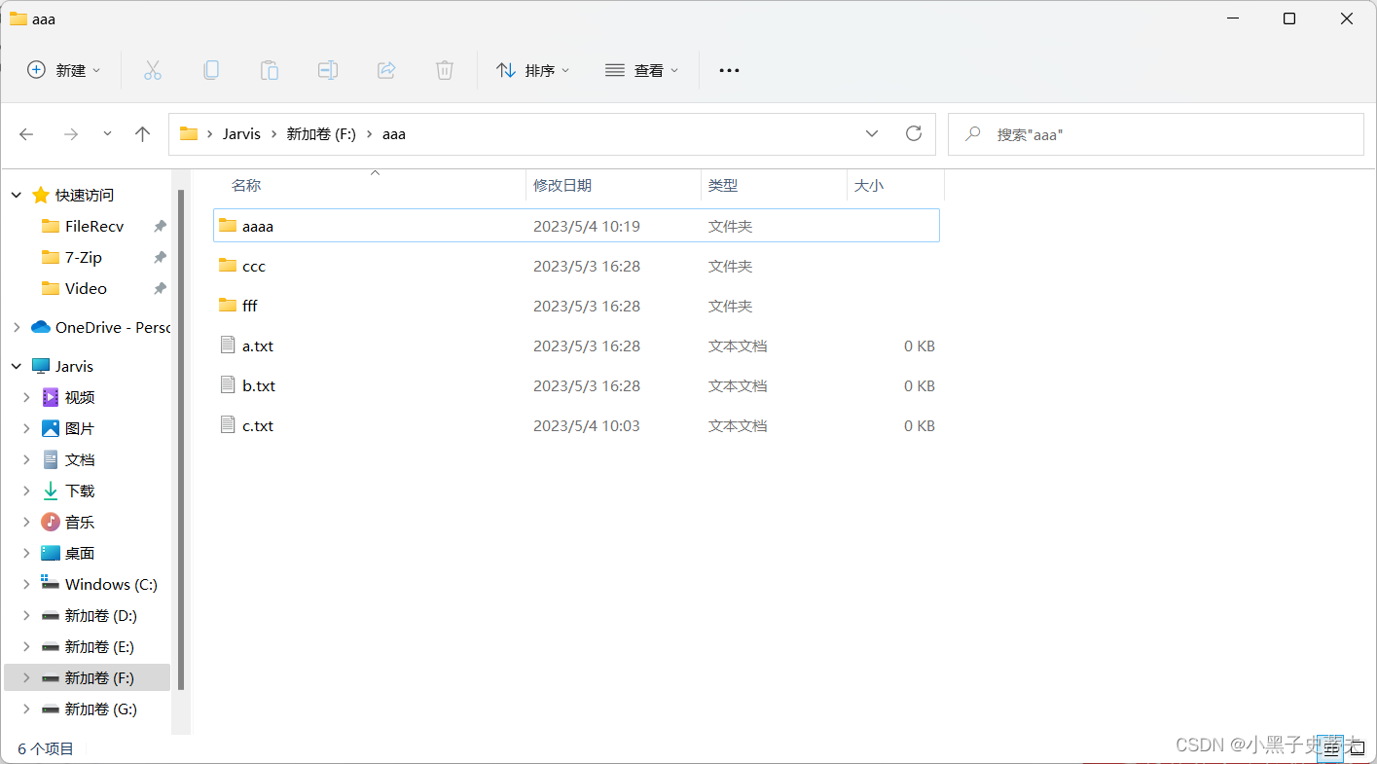Screen dimensions: 1377x764
Task: Click the c.txt file icon
Action: click(x=228, y=425)
